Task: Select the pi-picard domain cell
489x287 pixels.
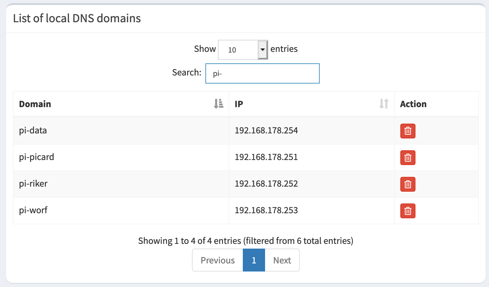Action: pos(36,157)
